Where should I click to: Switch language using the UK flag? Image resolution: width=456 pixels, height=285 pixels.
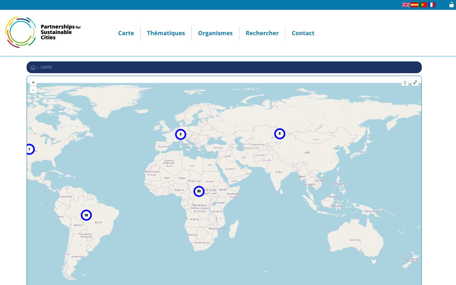[406, 5]
